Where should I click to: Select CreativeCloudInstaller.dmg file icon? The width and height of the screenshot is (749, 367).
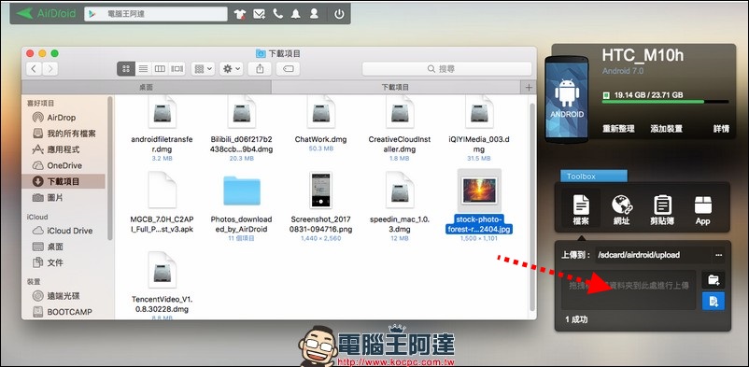coord(400,112)
